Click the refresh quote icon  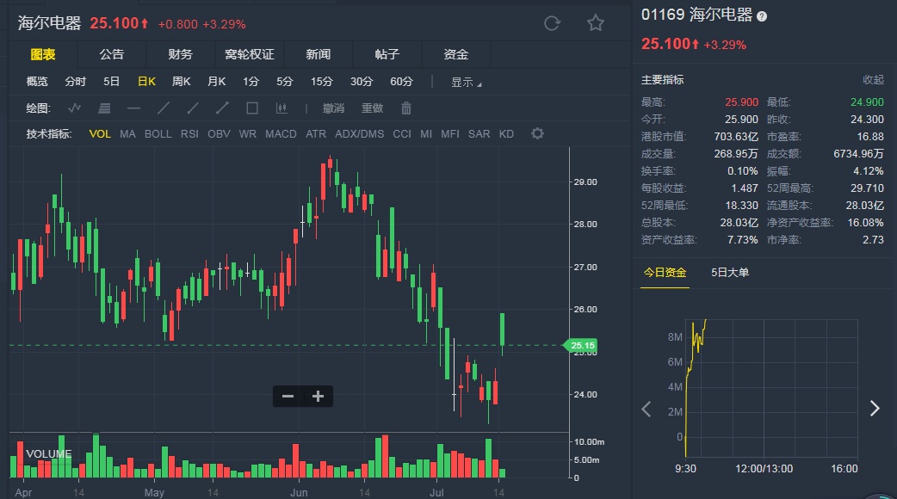(552, 23)
